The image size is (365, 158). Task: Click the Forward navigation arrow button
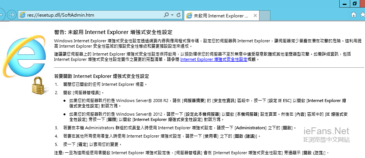(11, 15)
